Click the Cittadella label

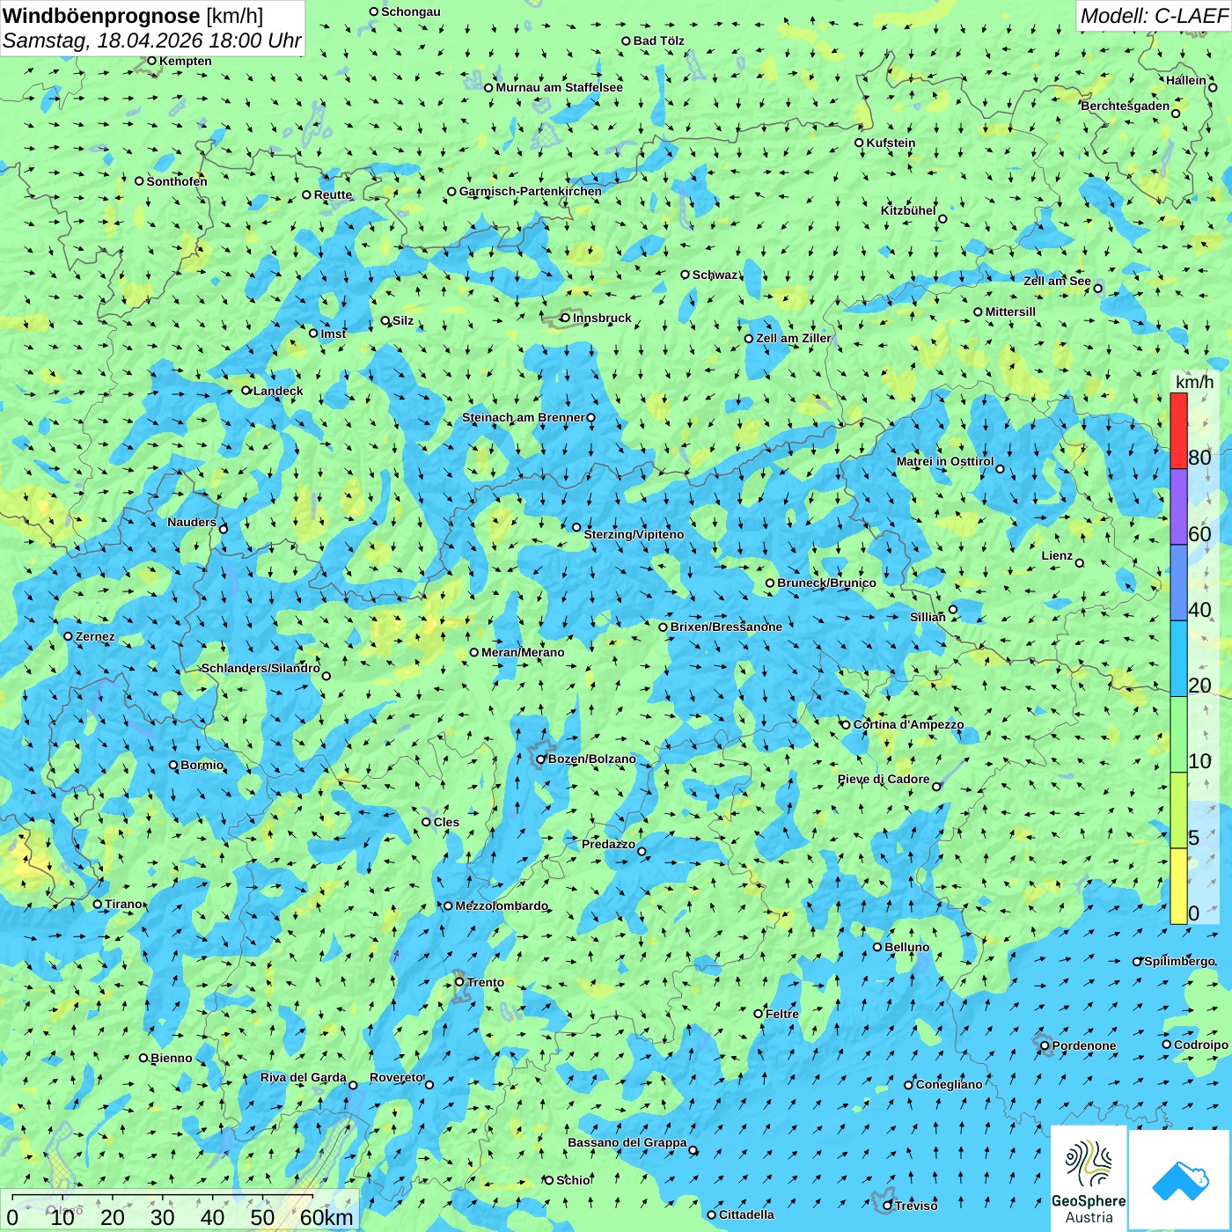[x=746, y=1214]
